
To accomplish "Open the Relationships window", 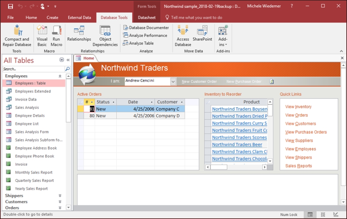I will [79, 33].
